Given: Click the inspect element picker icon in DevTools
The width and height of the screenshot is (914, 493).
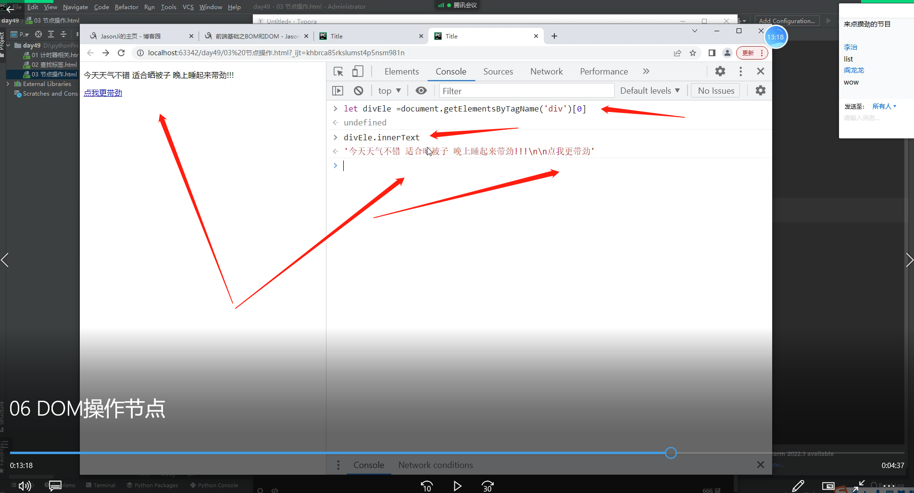Looking at the screenshot, I should pos(338,72).
